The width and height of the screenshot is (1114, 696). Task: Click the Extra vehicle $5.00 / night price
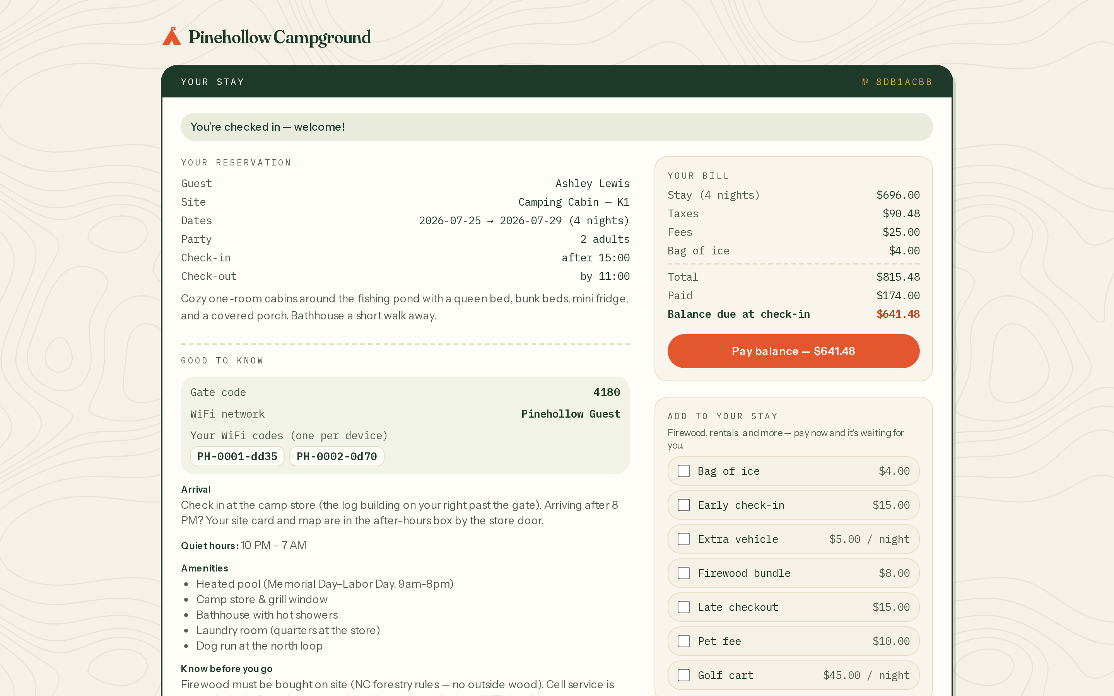(x=869, y=539)
